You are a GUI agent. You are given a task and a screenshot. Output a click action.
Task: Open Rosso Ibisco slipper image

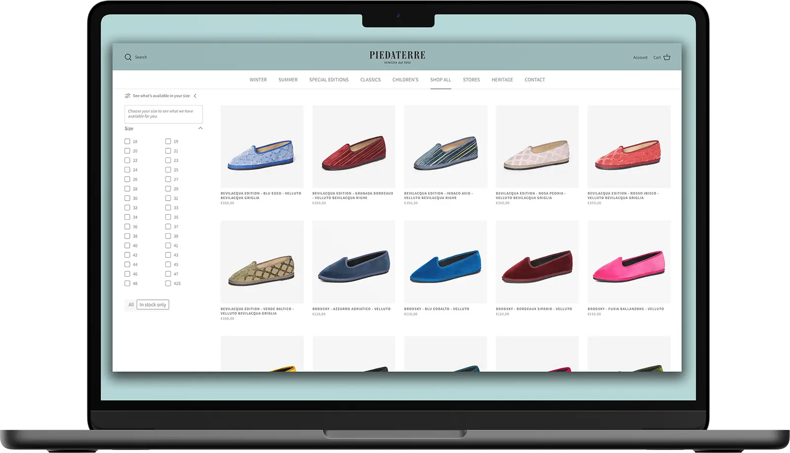629,146
